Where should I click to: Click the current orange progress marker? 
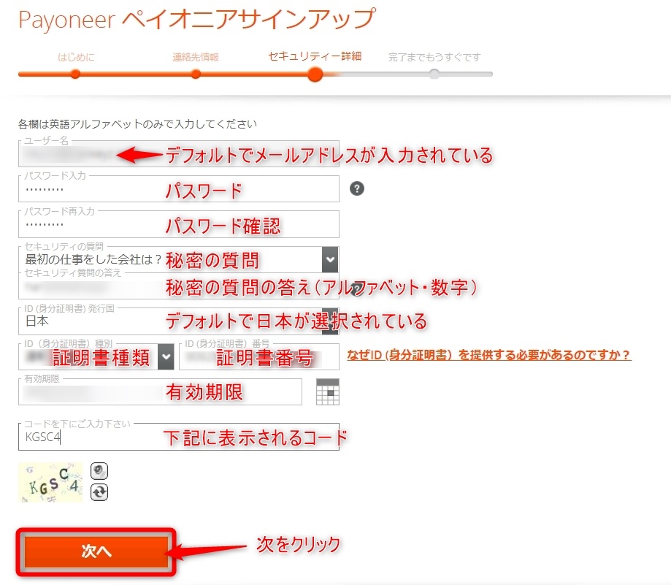(x=315, y=74)
